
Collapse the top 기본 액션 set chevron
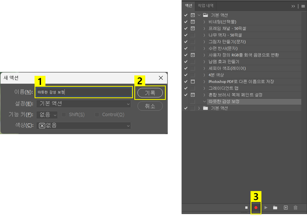(x=199, y=15)
